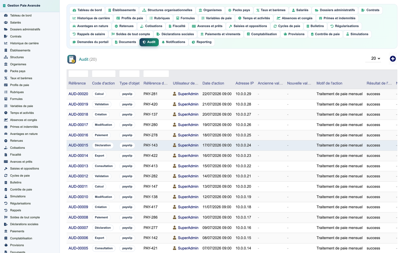405x253 pixels.
Task: Click the Type d'objet column filter field
Action: coord(129,74)
